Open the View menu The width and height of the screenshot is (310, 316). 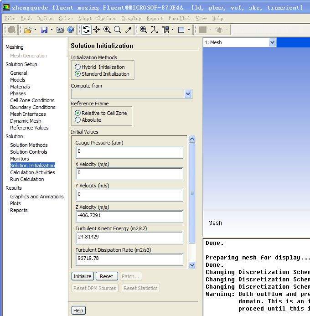point(201,19)
